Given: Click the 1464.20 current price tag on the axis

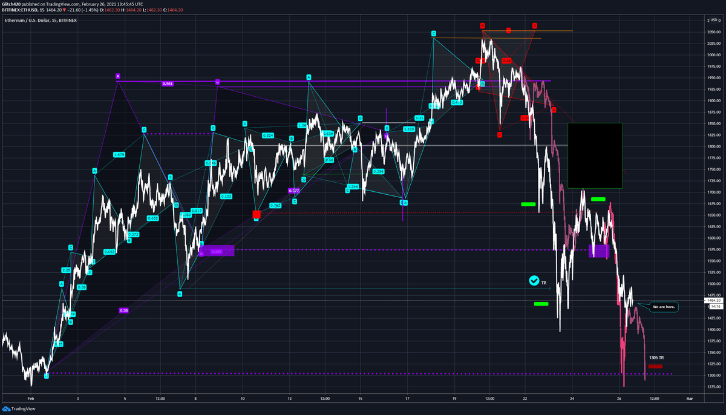Looking at the screenshot, I should (714, 300).
